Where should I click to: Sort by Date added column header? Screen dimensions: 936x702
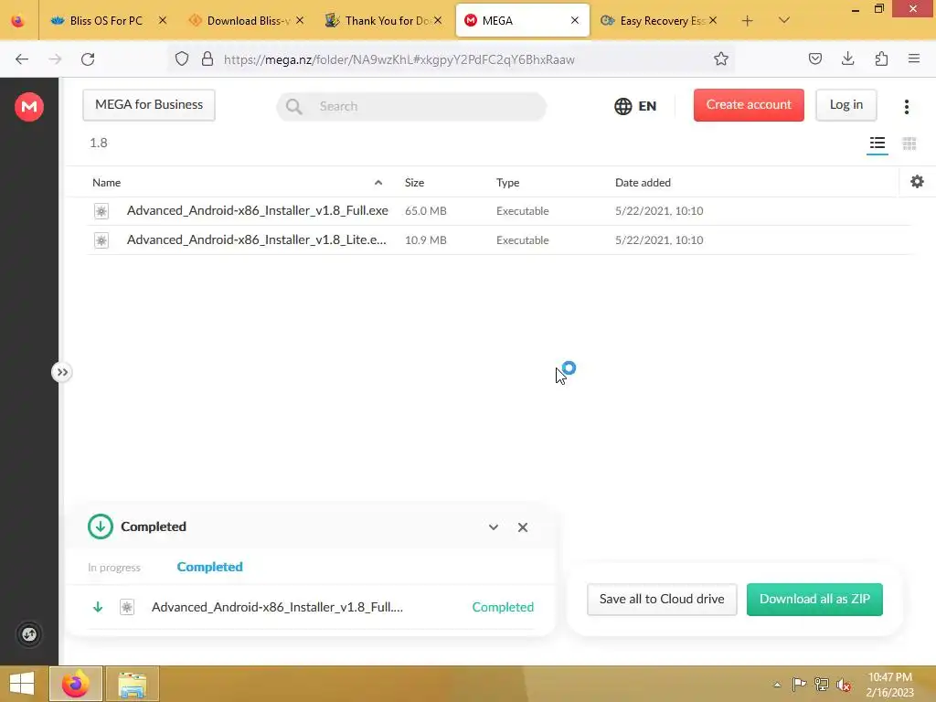643,183
